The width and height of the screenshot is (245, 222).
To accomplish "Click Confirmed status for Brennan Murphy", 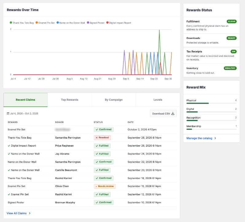I will pyautogui.click(x=103, y=202).
